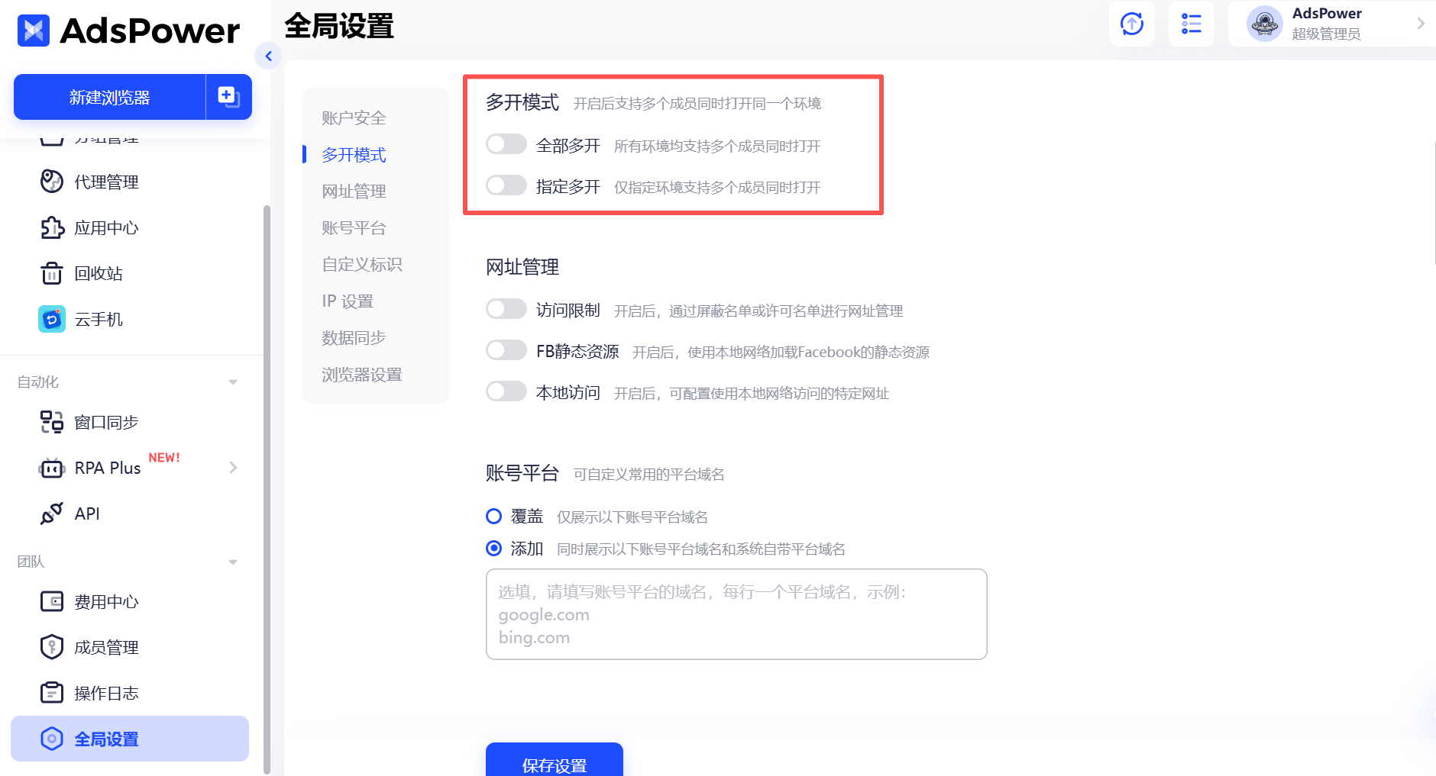Viewport: 1436px width, 776px height.
Task: Open API in sidebar
Action: [87, 514]
